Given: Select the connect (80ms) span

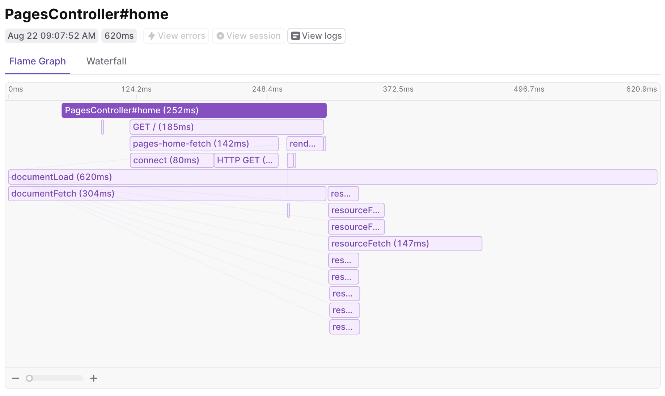Looking at the screenshot, I should (x=171, y=160).
